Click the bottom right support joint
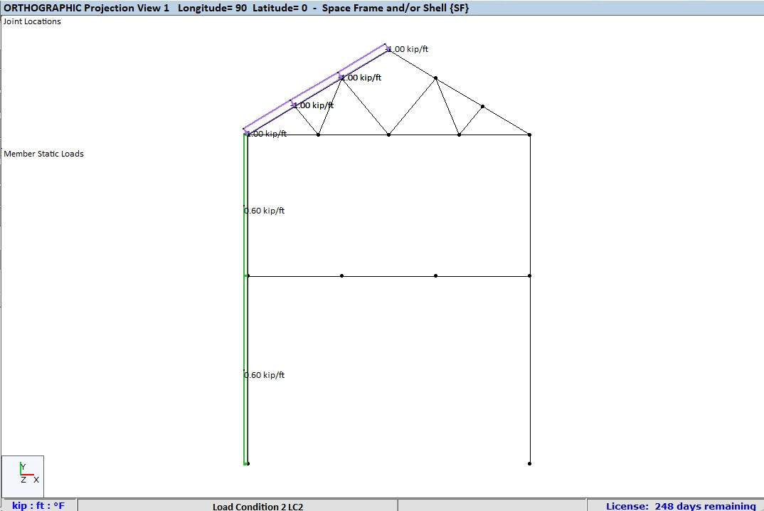764x511 pixels. tap(529, 463)
